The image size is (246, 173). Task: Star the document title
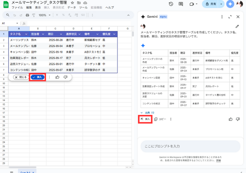point(72,3)
